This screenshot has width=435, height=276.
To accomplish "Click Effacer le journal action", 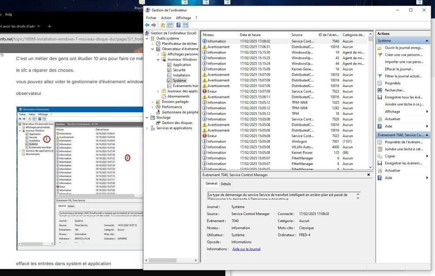I will click(x=399, y=69).
